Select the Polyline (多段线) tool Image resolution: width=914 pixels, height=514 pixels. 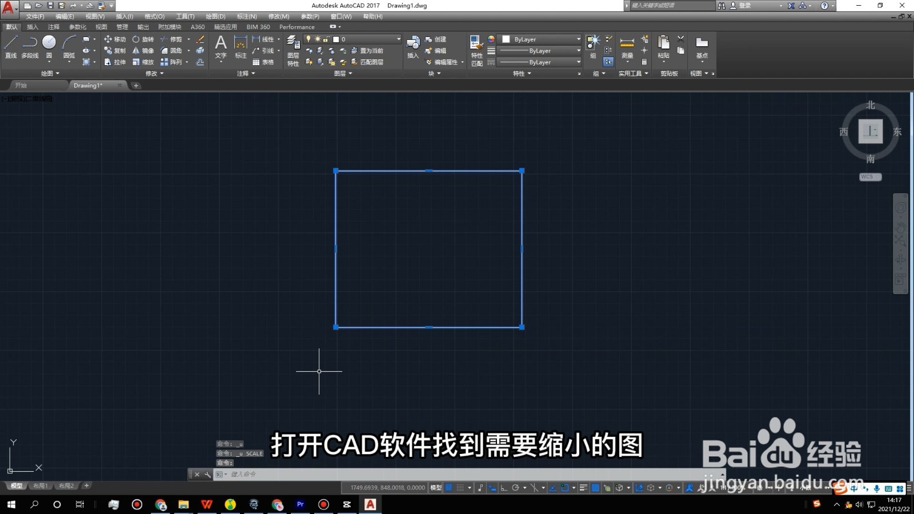tap(30, 47)
